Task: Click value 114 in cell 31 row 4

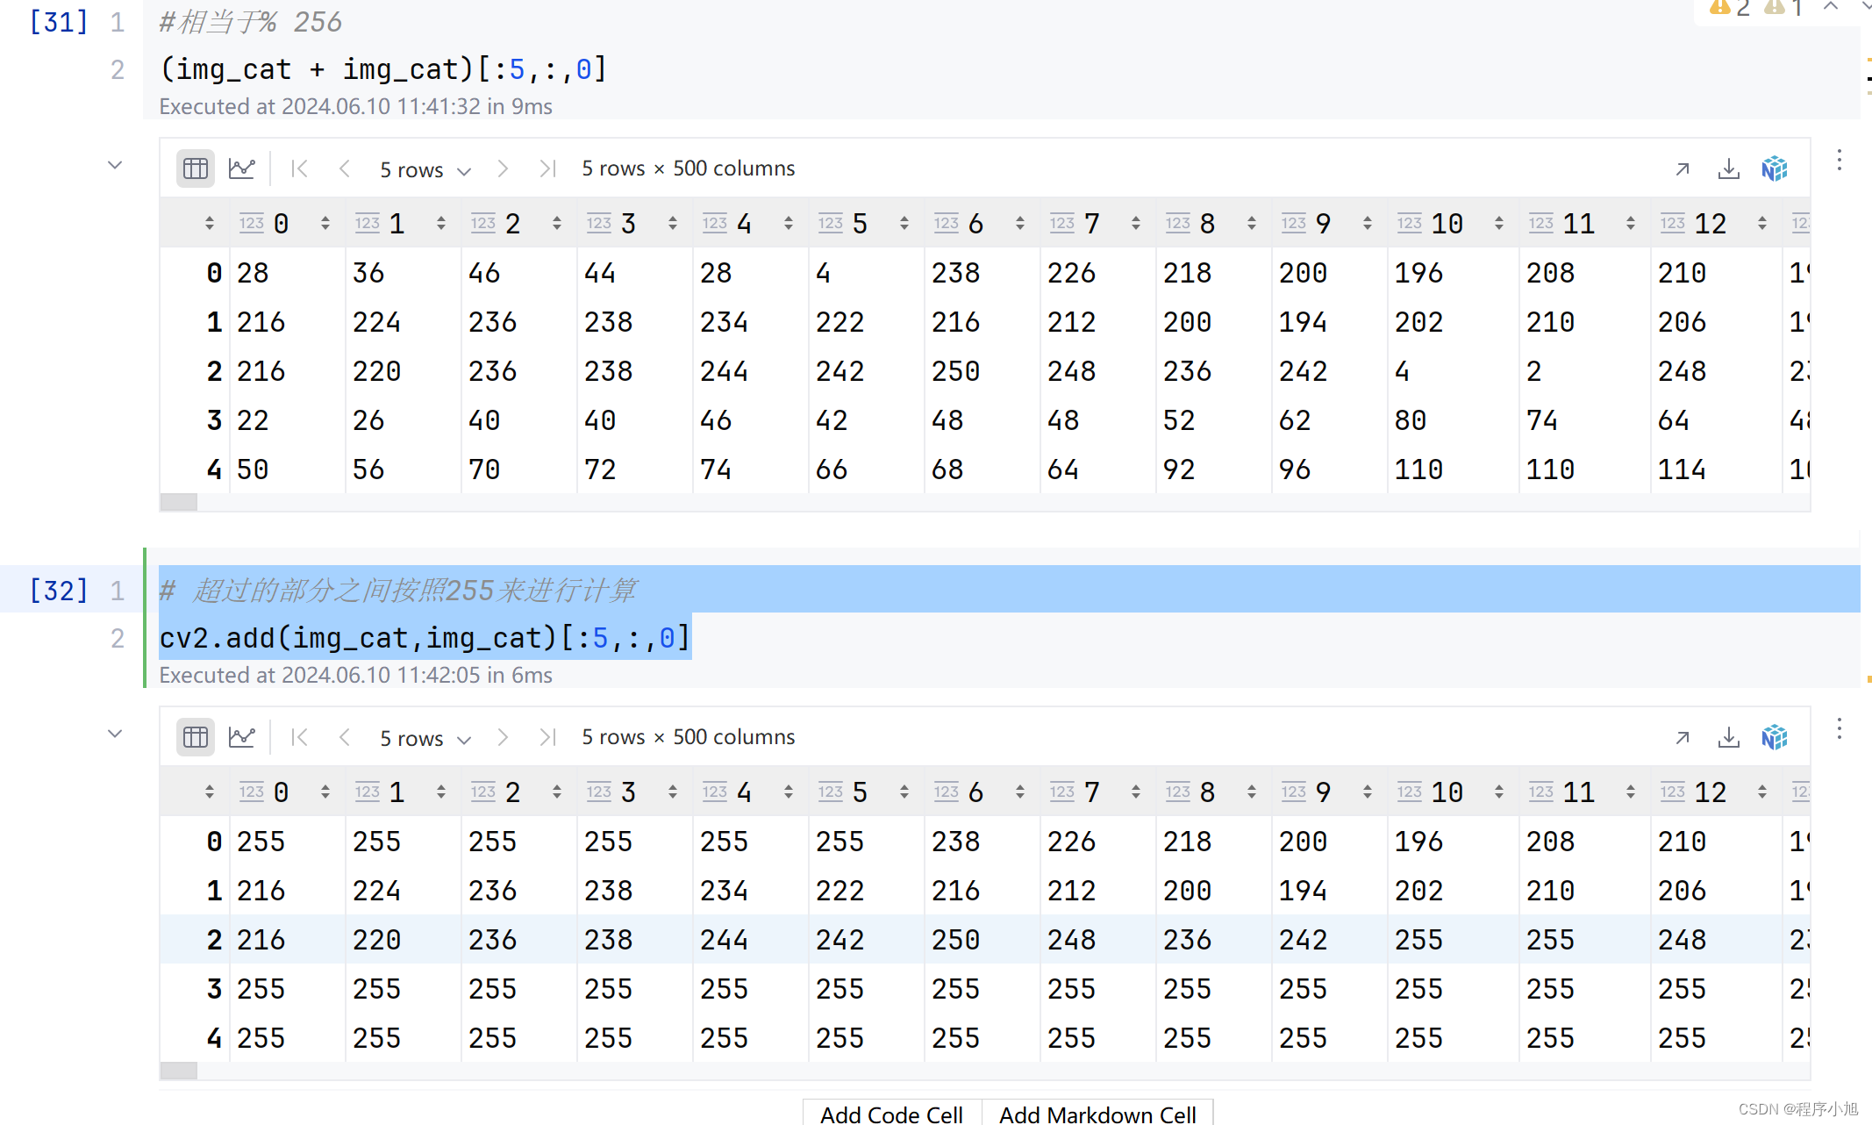Action: click(x=1682, y=469)
